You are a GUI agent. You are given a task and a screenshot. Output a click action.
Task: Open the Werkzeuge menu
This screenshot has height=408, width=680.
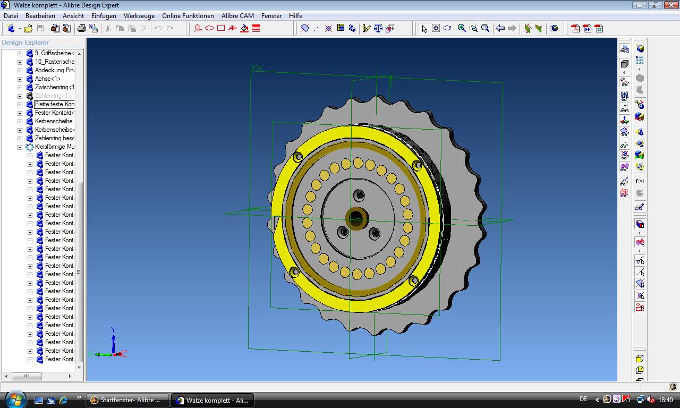click(x=139, y=16)
